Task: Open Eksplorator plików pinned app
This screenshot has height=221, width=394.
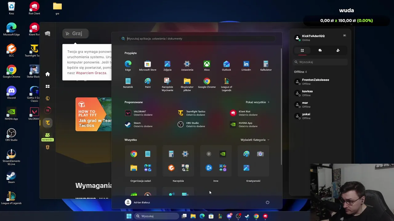Action: pyautogui.click(x=187, y=84)
